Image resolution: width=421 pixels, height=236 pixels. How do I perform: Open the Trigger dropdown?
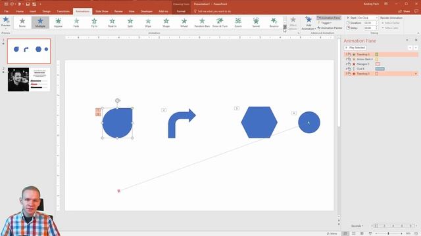click(324, 23)
